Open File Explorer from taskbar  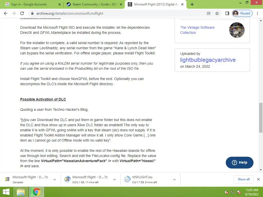point(21,192)
